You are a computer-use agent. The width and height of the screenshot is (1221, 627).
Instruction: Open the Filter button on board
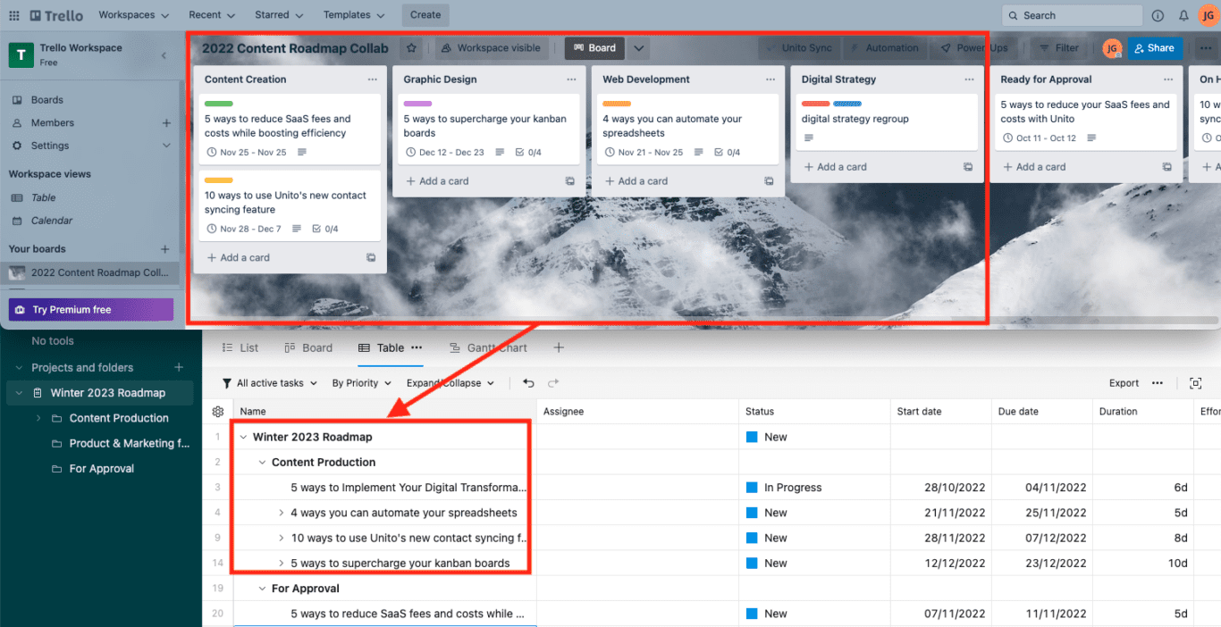[1059, 48]
